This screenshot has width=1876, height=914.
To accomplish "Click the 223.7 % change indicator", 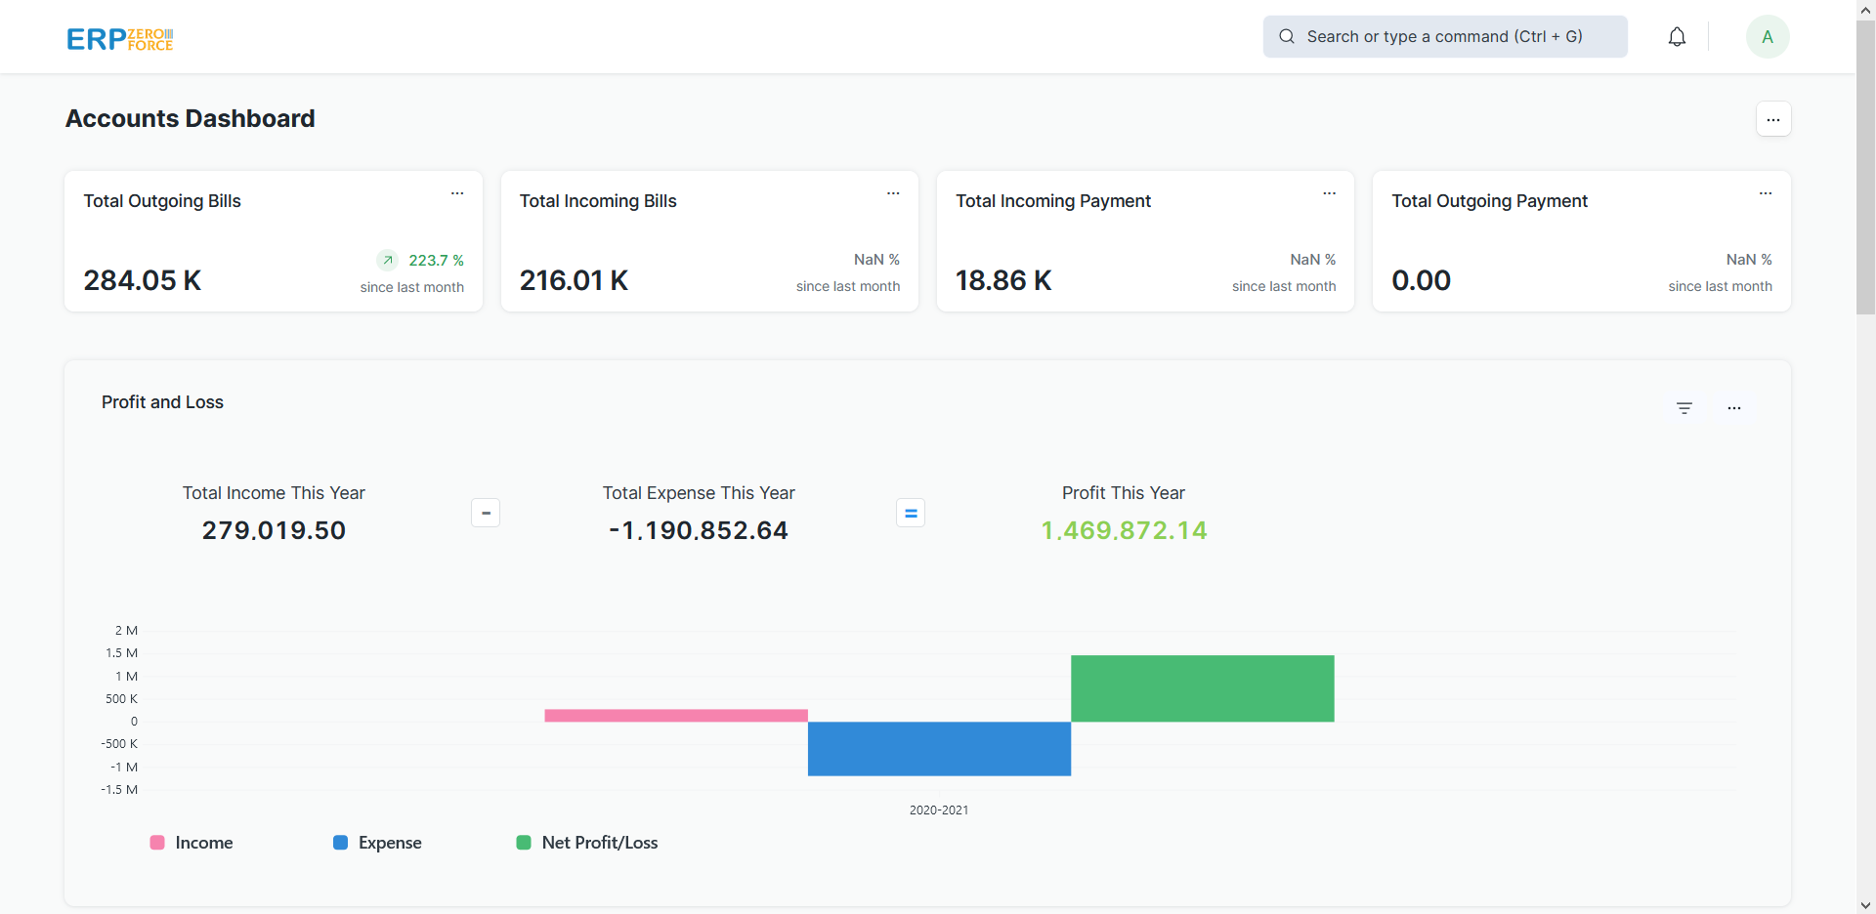I will click(x=436, y=260).
